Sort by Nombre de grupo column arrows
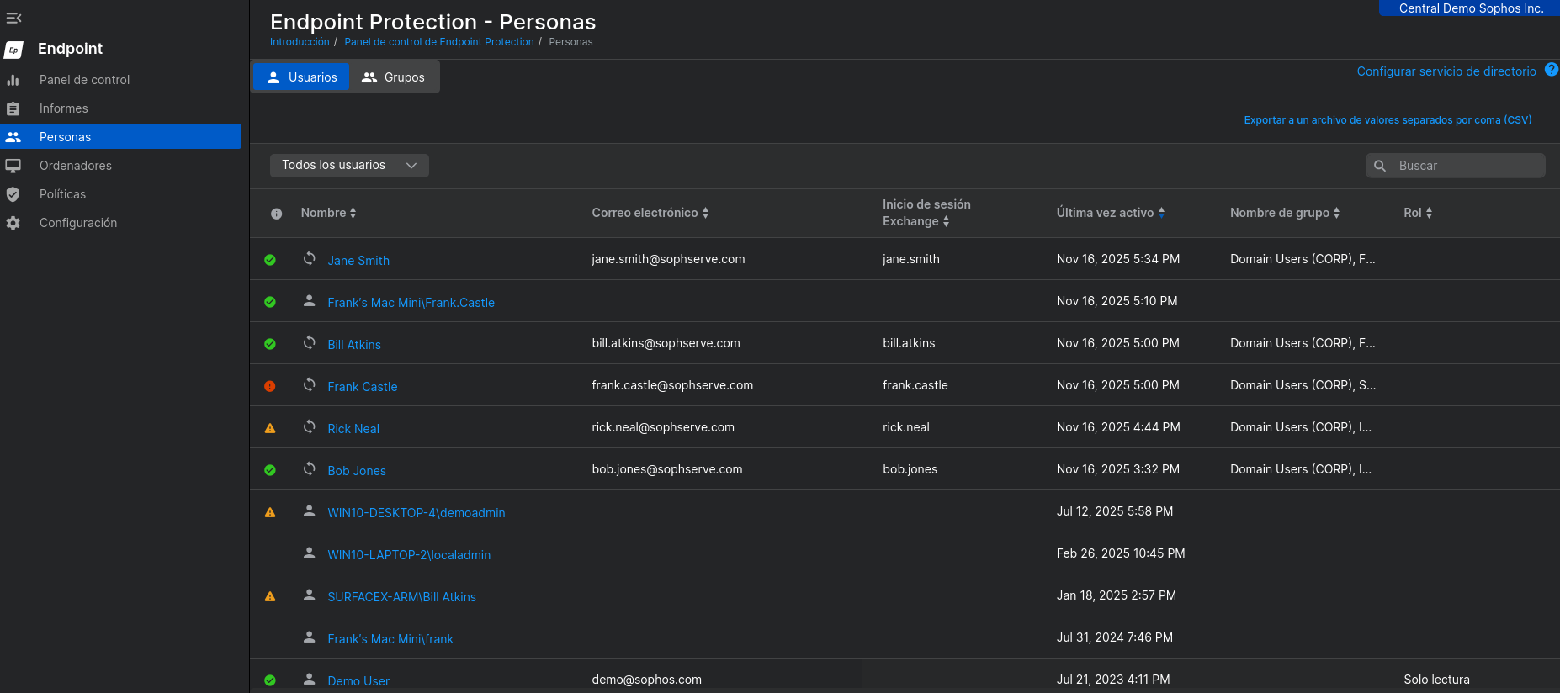 pos(1336,213)
